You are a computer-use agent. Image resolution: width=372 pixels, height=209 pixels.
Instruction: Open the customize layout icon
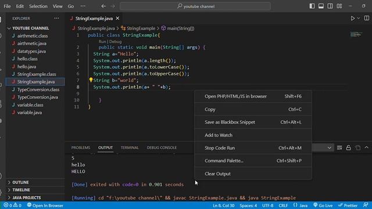pos(339,6)
